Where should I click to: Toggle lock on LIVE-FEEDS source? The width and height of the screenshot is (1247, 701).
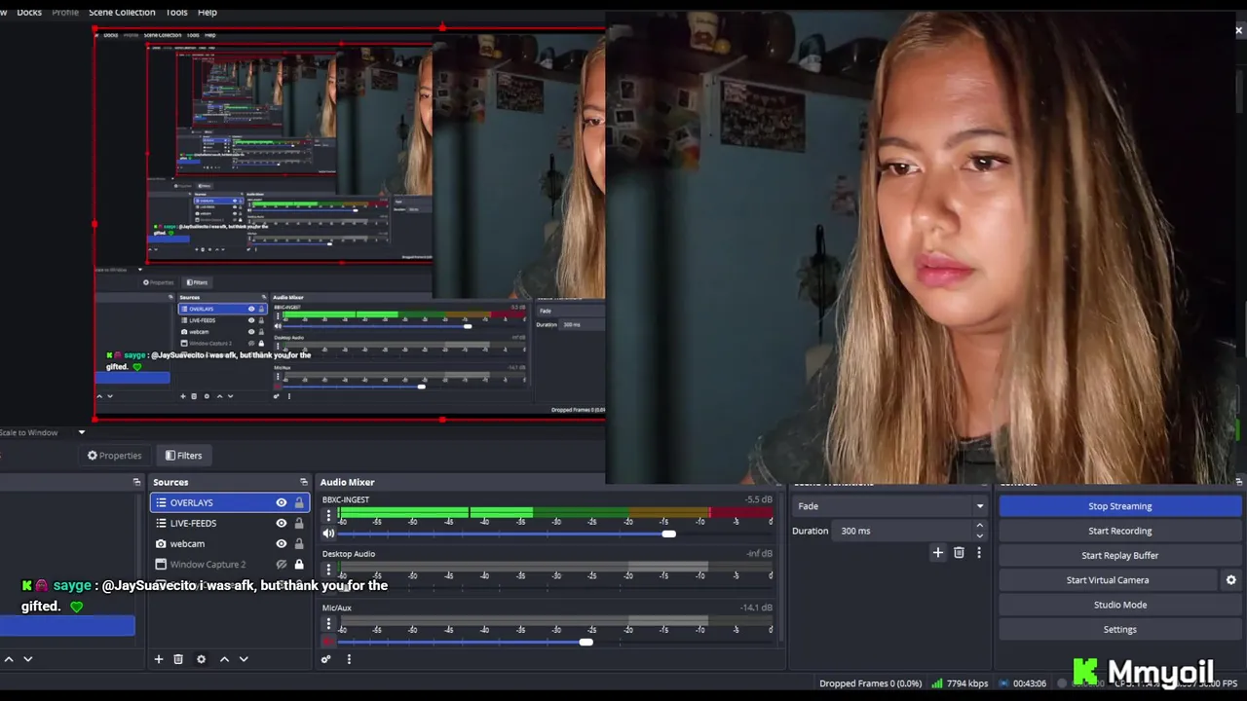tap(299, 523)
